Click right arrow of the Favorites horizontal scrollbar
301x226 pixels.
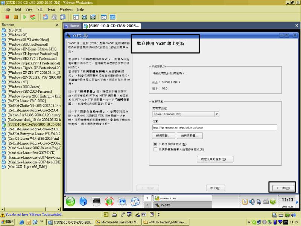pyautogui.click(x=59, y=209)
